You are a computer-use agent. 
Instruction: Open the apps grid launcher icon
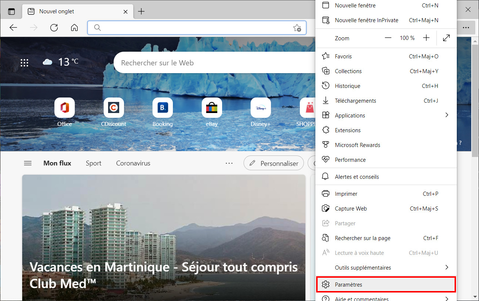pyautogui.click(x=24, y=63)
